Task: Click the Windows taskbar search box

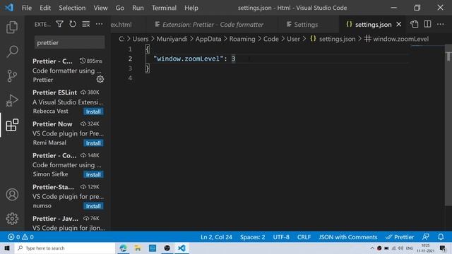Action: coord(65,248)
